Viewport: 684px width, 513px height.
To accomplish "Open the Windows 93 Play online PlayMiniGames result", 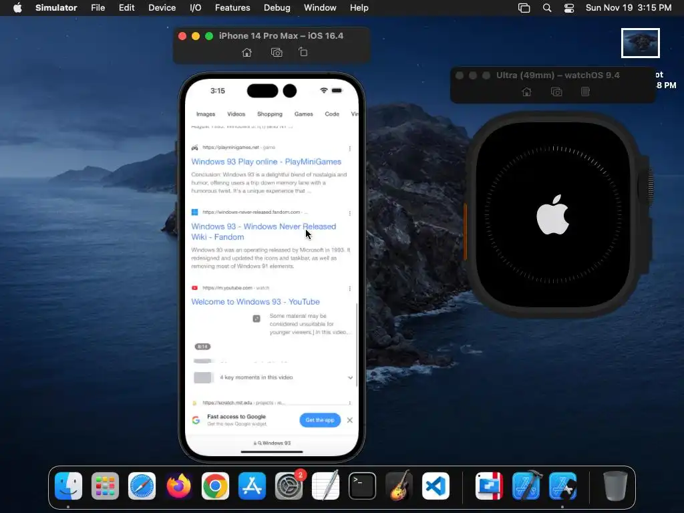I will coord(266,162).
